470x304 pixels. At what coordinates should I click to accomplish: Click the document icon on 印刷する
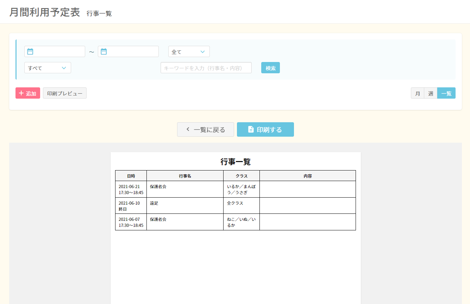251,130
